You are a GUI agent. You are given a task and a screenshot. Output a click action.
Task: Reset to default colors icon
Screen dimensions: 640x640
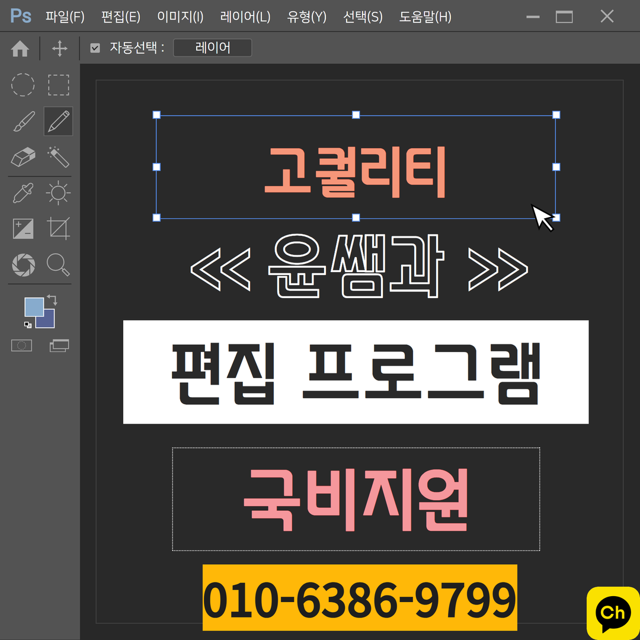click(28, 325)
